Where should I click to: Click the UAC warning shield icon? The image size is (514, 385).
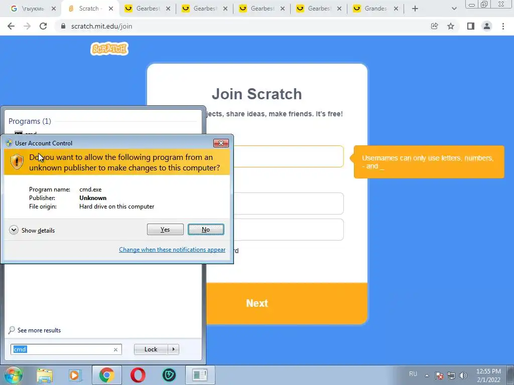[17, 162]
